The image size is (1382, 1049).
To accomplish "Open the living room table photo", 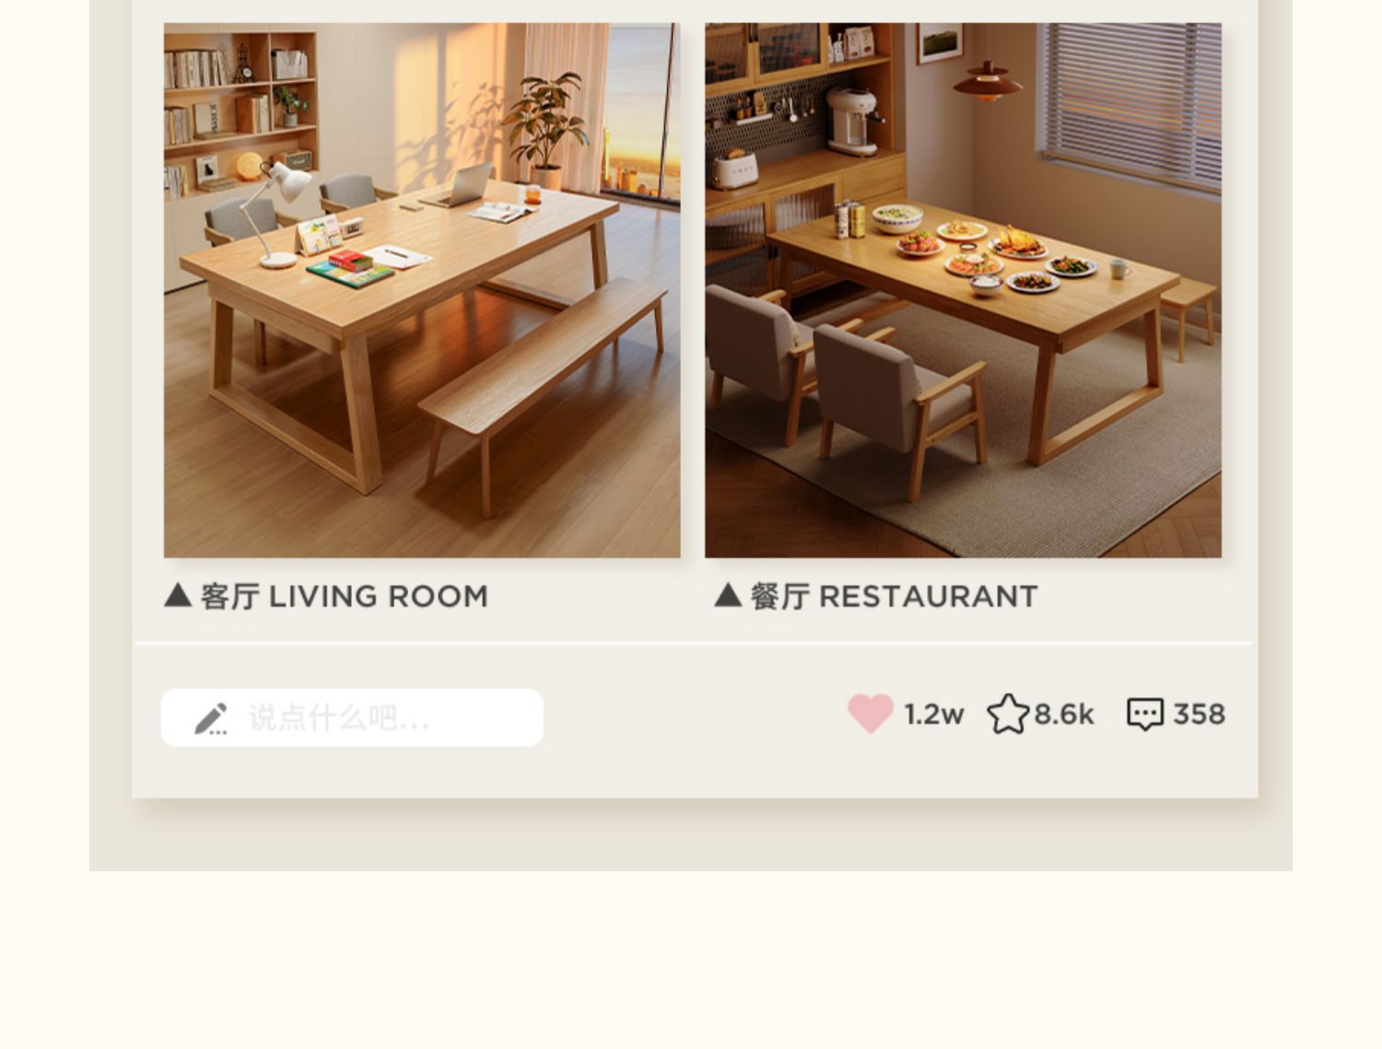I will pyautogui.click(x=422, y=290).
